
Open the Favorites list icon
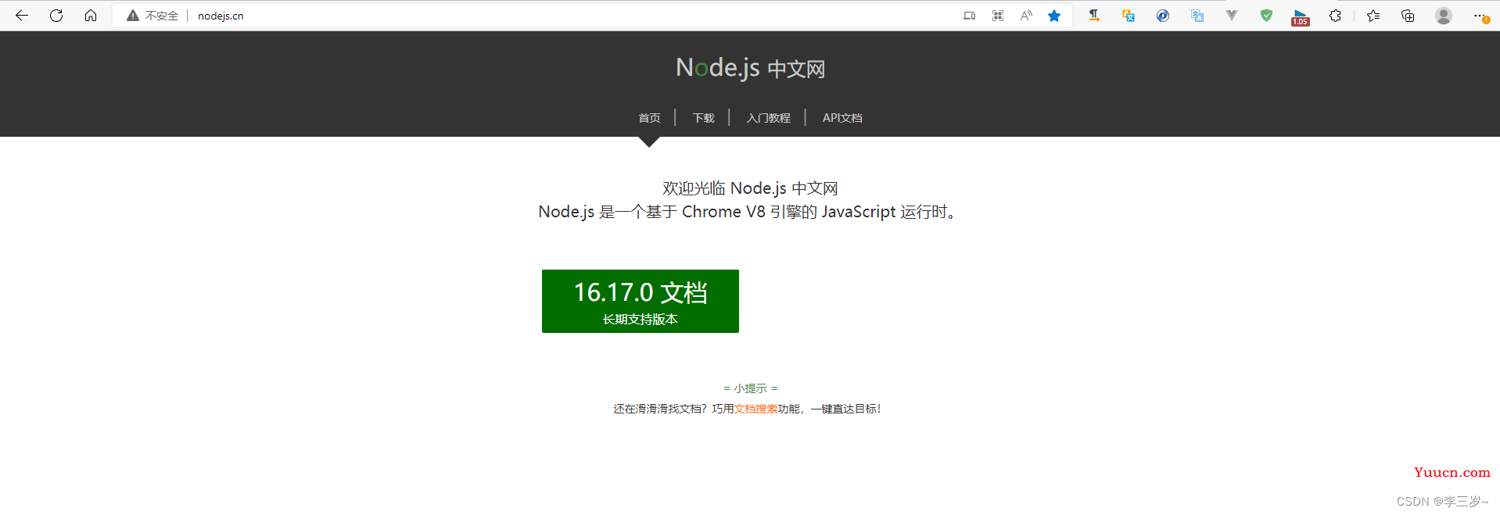click(1373, 16)
